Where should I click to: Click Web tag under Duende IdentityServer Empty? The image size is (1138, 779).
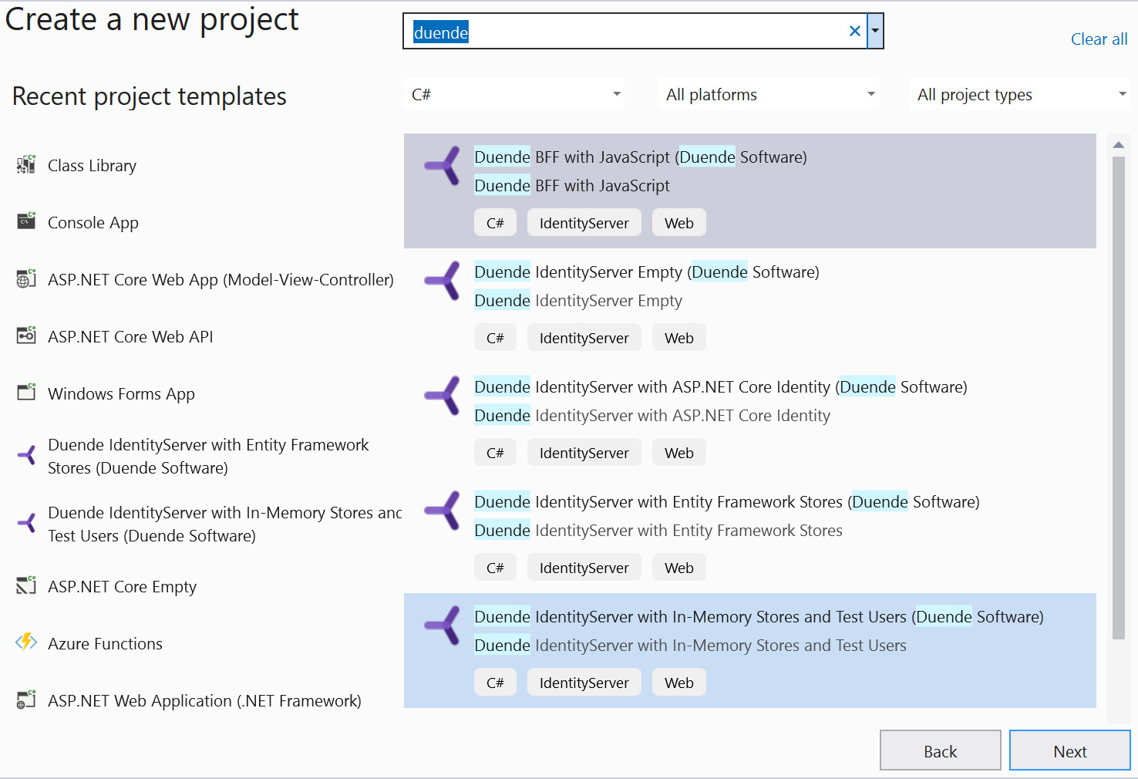tap(678, 338)
